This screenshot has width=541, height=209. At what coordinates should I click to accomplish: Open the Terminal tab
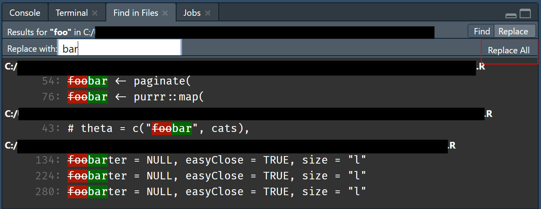tap(71, 13)
